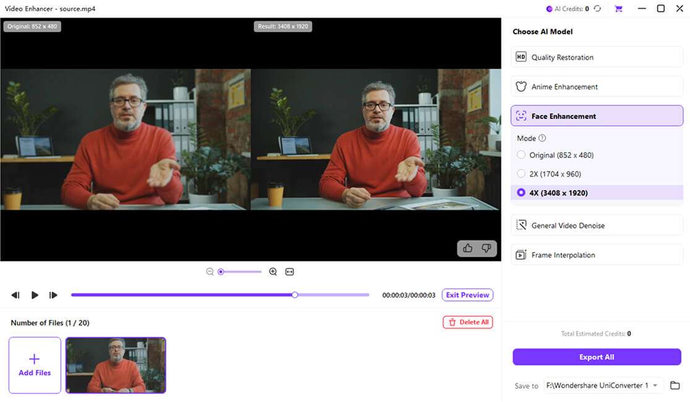
Task: Open the shopping cart to buy credits
Action: pyautogui.click(x=618, y=9)
